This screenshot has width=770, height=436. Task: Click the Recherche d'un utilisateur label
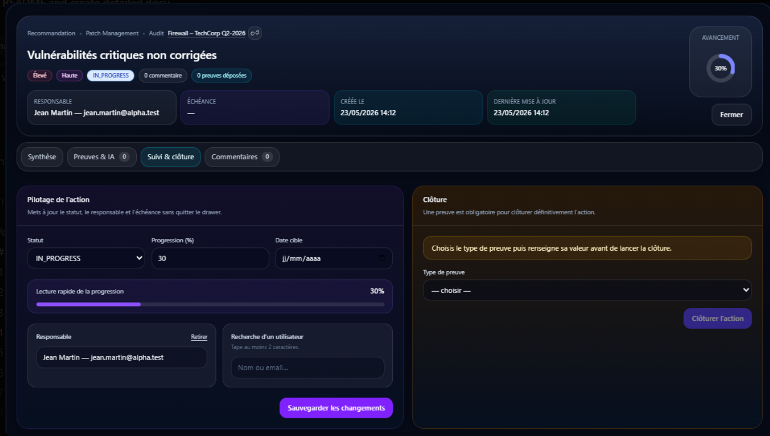click(267, 337)
